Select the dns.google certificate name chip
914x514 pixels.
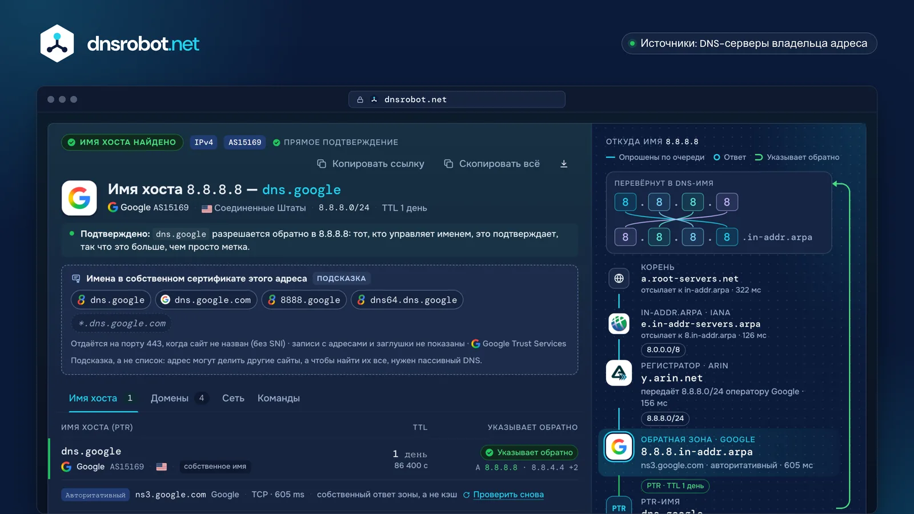pyautogui.click(x=111, y=300)
